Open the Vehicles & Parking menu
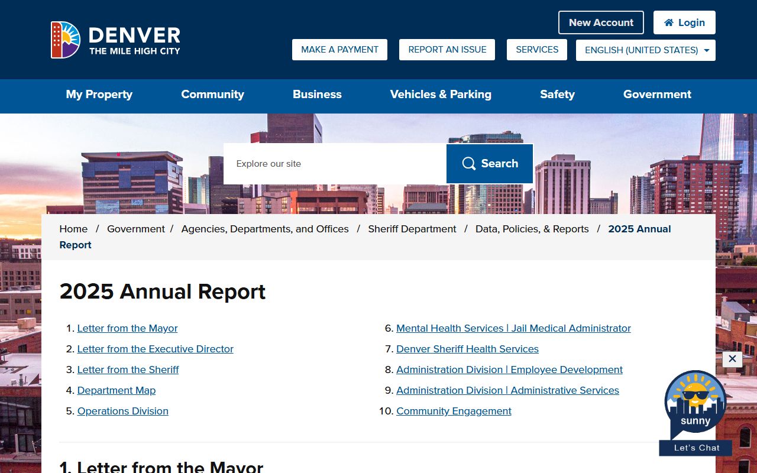This screenshot has height=473, width=757. coord(441,95)
